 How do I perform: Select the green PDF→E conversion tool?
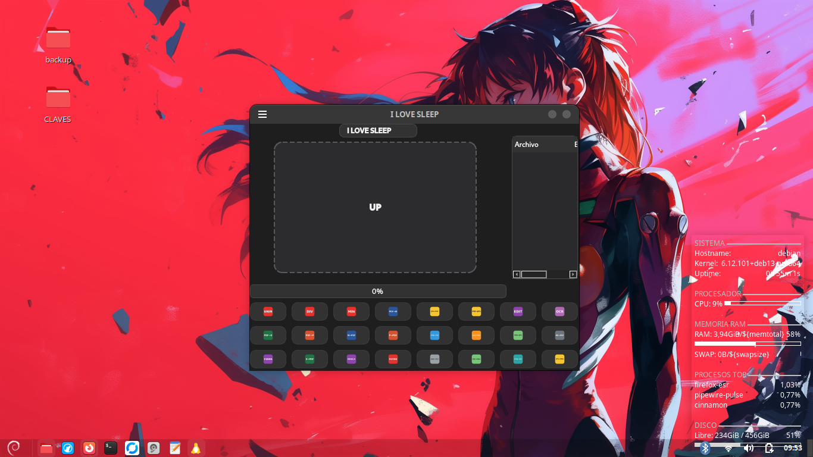tap(268, 335)
